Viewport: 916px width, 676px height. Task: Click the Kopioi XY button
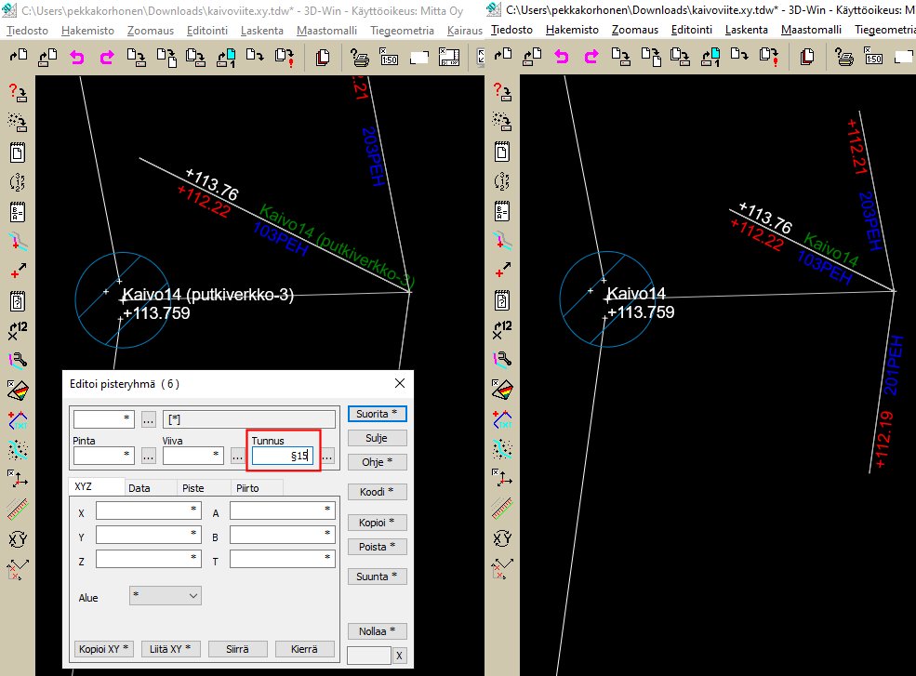point(103,649)
